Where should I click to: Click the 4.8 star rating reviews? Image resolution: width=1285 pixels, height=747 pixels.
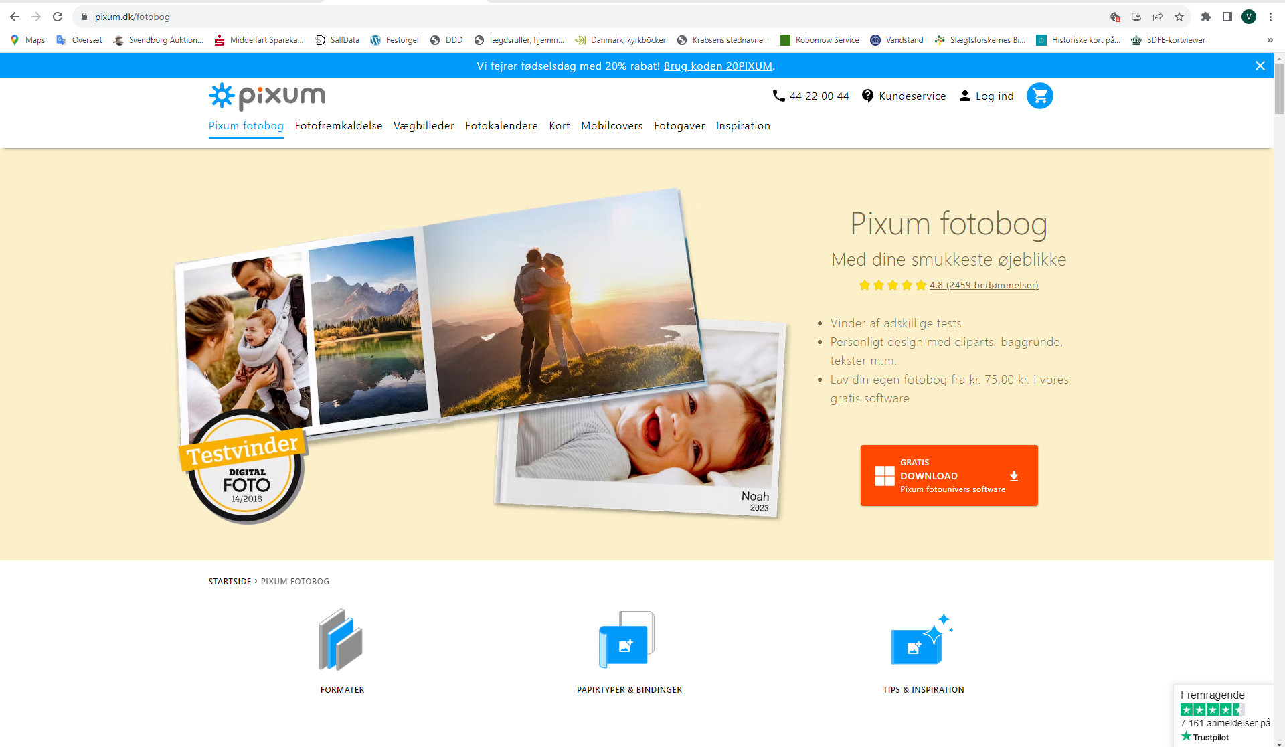pyautogui.click(x=983, y=285)
